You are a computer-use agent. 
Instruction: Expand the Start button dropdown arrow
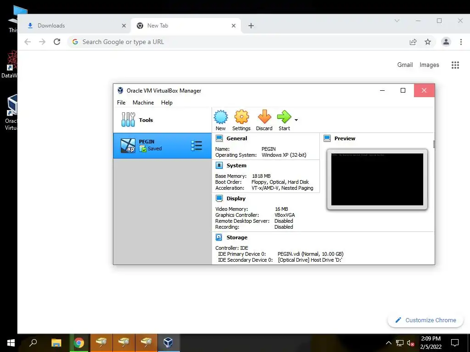[x=296, y=120]
